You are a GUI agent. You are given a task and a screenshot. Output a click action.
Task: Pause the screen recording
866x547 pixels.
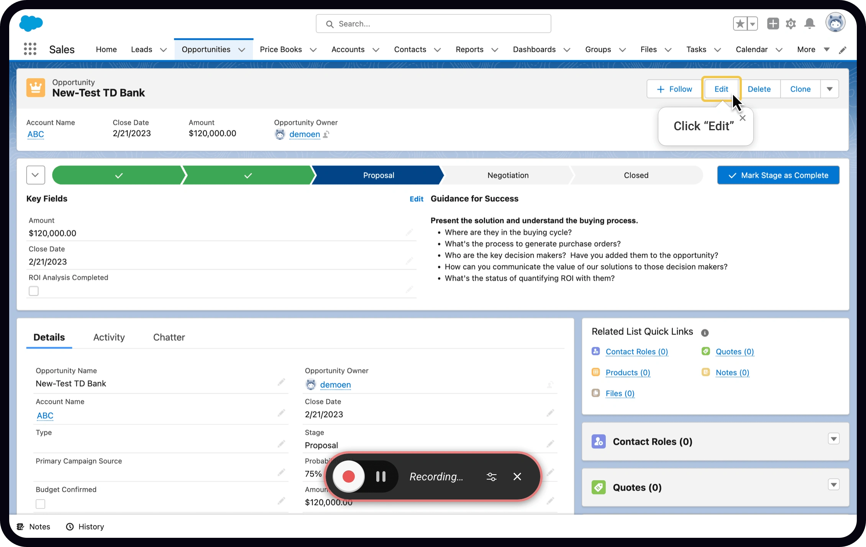point(381,477)
